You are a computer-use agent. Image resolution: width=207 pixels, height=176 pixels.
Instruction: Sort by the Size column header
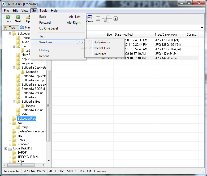tap(102, 35)
